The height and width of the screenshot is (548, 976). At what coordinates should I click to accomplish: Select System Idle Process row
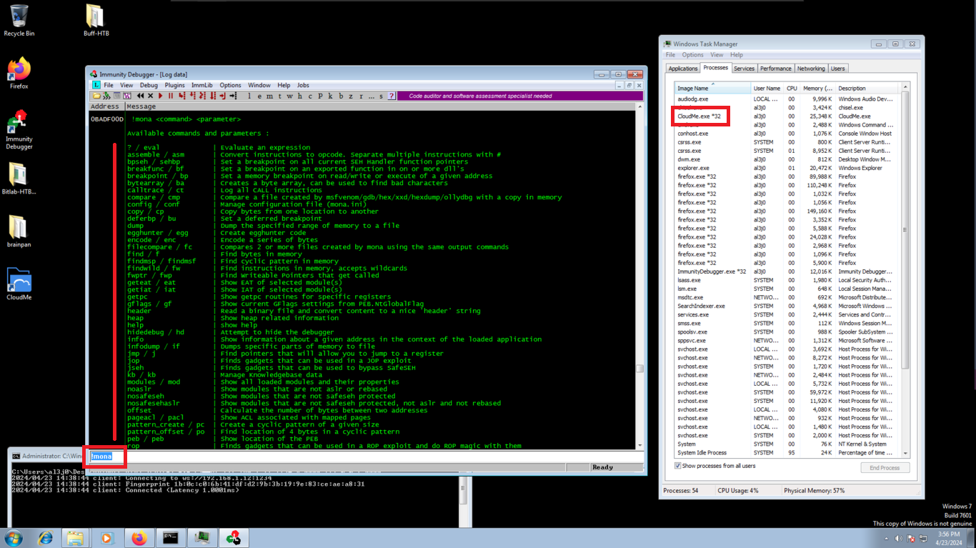click(788, 452)
